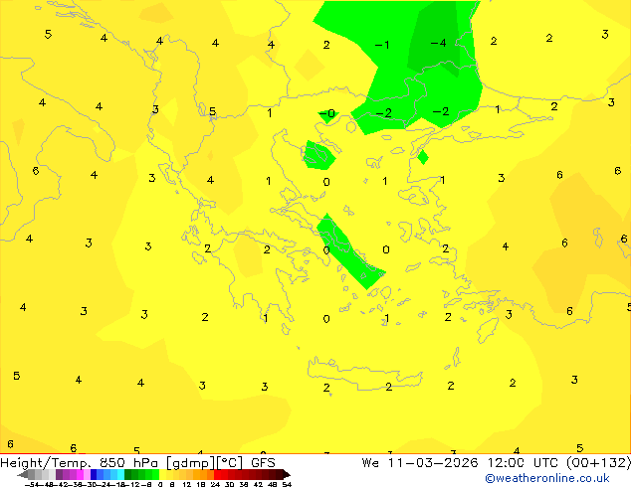Click the "We 11-03-2026" date text
The width and height of the screenshot is (631, 487).
tap(420, 463)
